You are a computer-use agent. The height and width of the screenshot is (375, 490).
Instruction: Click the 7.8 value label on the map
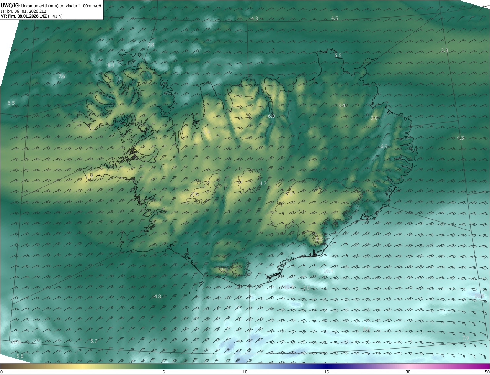coord(150,44)
